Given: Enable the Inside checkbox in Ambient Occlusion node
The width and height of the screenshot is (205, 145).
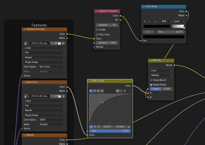Looking at the screenshot, I should pyautogui.click(x=97, y=30).
